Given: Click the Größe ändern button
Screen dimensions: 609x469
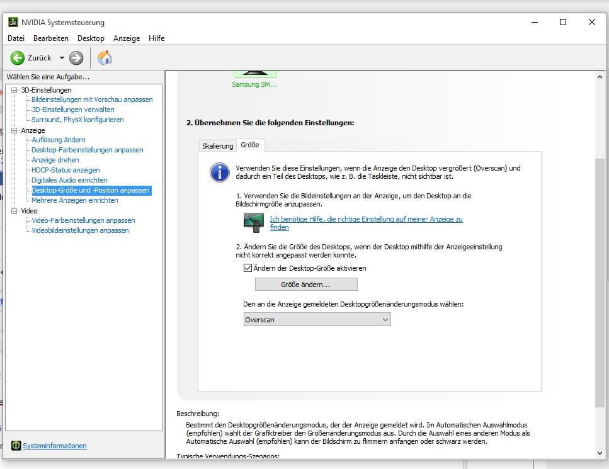Looking at the screenshot, I should coord(306,284).
